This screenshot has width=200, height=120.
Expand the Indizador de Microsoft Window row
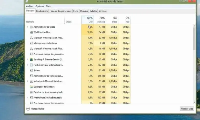coord(27,81)
